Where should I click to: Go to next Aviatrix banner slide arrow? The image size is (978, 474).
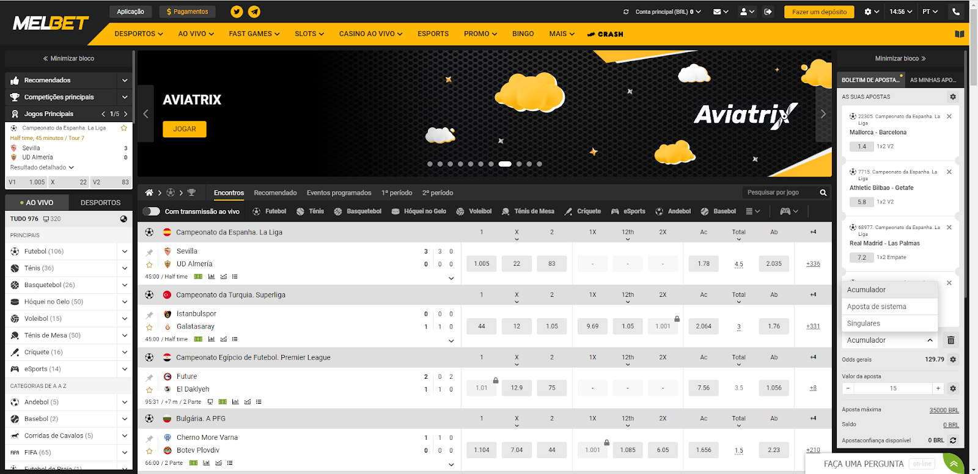pyautogui.click(x=823, y=114)
